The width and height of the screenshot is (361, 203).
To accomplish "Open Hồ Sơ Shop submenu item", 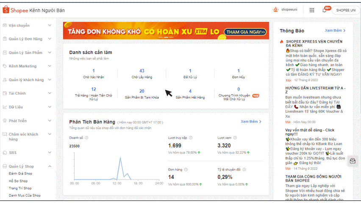I will pyautogui.click(x=18, y=181).
